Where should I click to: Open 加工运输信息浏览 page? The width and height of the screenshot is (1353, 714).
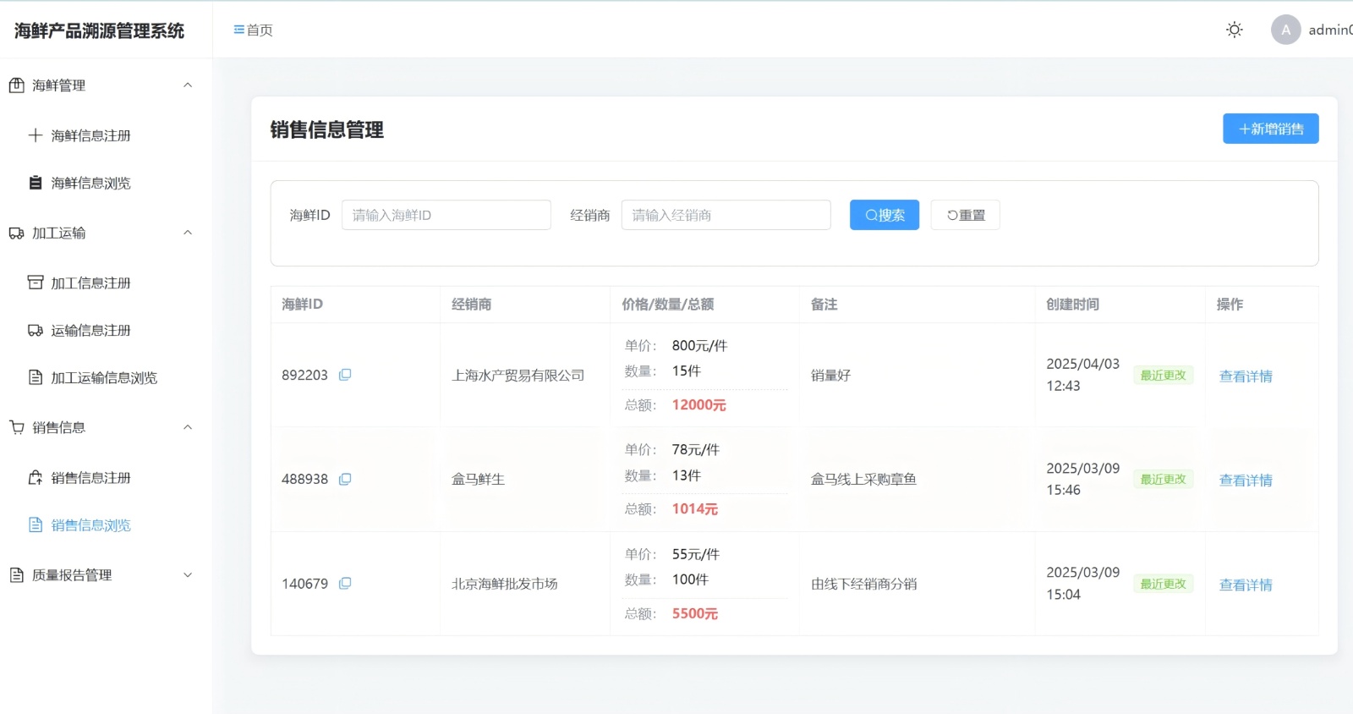click(103, 378)
